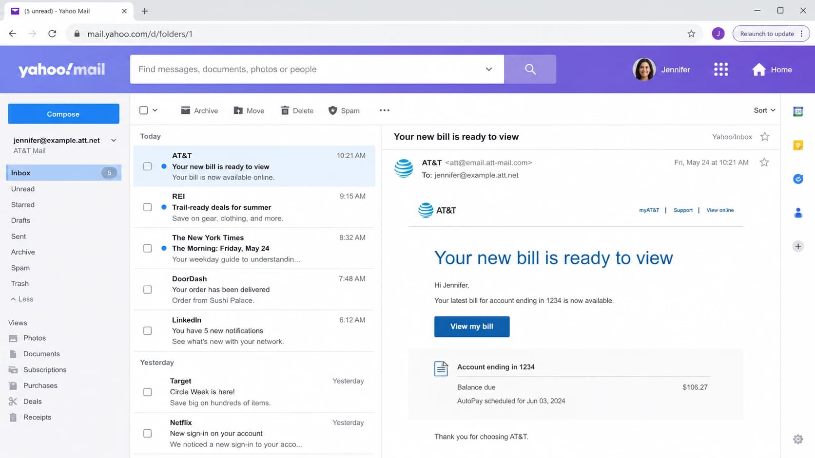Tick the select-all messages checkbox

(x=144, y=110)
